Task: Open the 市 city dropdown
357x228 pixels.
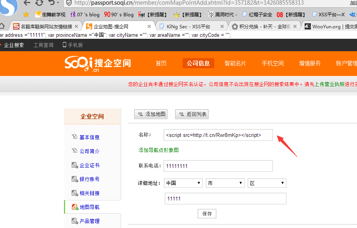Action: pyautogui.click(x=225, y=183)
